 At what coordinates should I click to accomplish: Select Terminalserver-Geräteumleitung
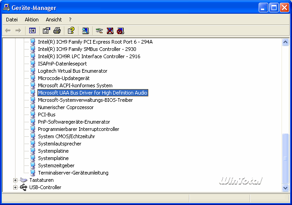(x=73, y=173)
